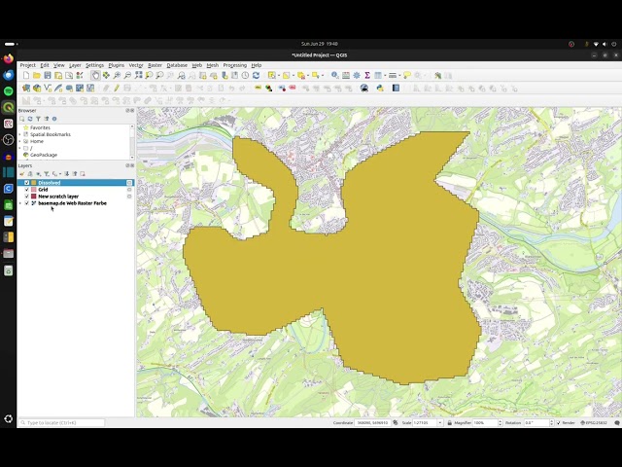Select the GeoPackage item in Browser
Screen dimensions: 622x467
tap(44, 155)
